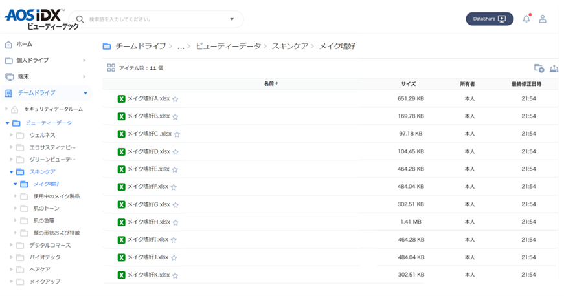The height and width of the screenshot is (296, 564).
Task: Click the Excel icon of メイク嗜好A.xlsx
Action: 122,99
